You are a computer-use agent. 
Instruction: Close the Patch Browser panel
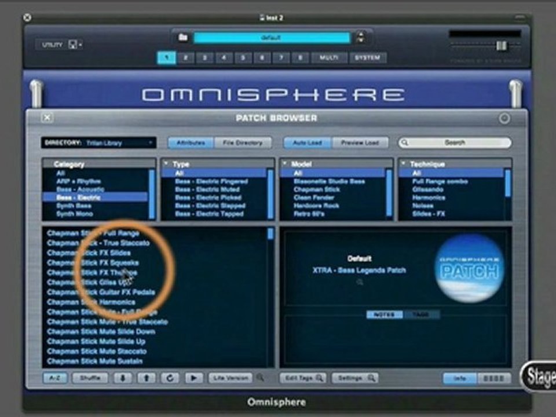click(47, 118)
